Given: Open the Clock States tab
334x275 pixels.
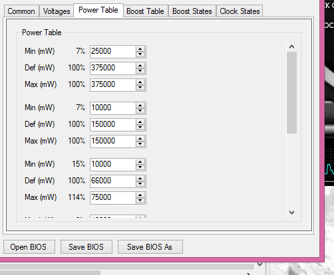Looking at the screenshot, I should [240, 11].
